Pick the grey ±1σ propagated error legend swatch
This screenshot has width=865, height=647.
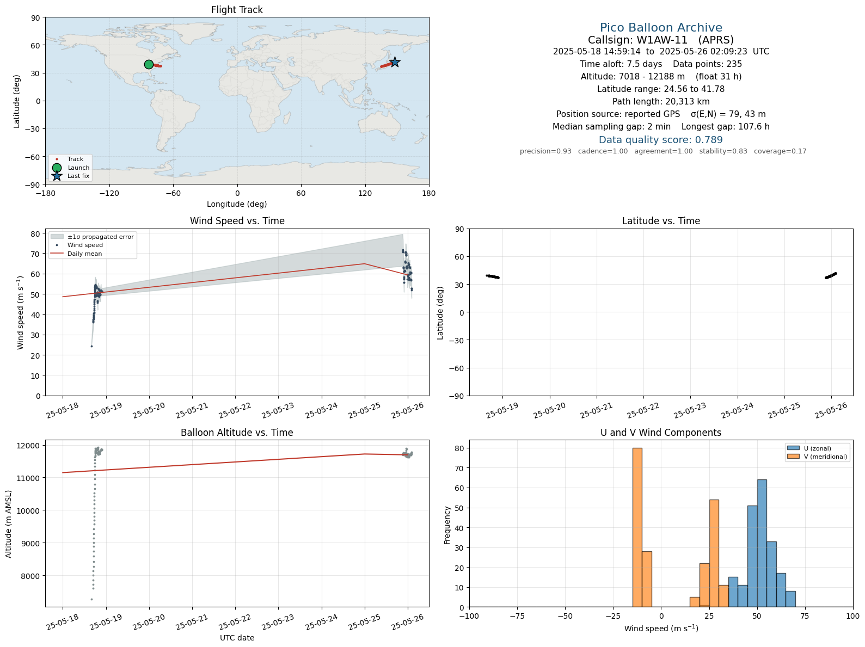(57, 237)
